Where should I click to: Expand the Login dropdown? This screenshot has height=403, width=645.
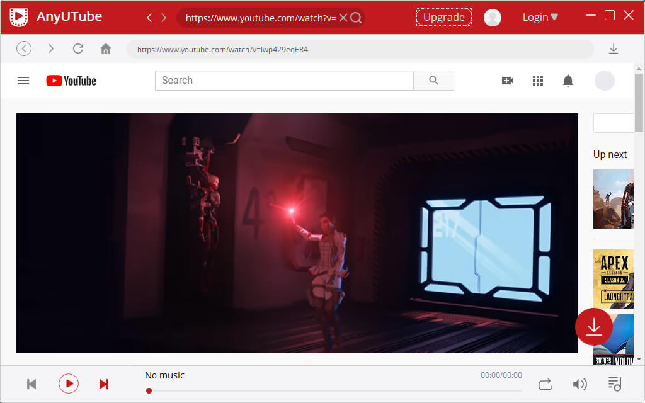pyautogui.click(x=540, y=17)
